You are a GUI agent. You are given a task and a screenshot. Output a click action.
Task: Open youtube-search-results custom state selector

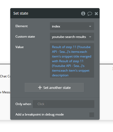72,37
